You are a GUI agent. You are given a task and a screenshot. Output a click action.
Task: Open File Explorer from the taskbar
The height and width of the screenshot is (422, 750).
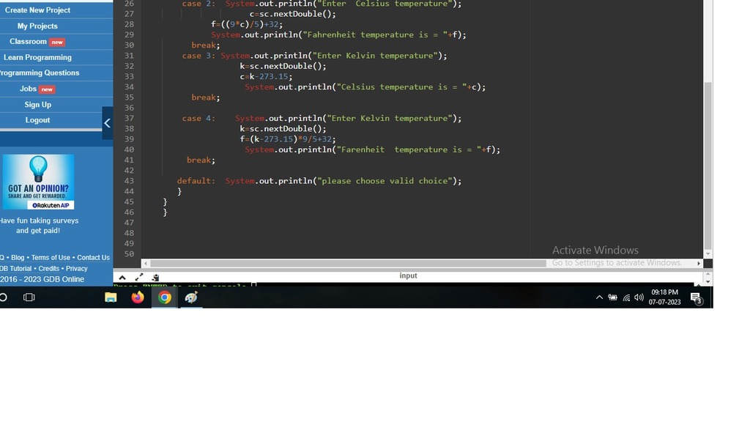pyautogui.click(x=111, y=297)
